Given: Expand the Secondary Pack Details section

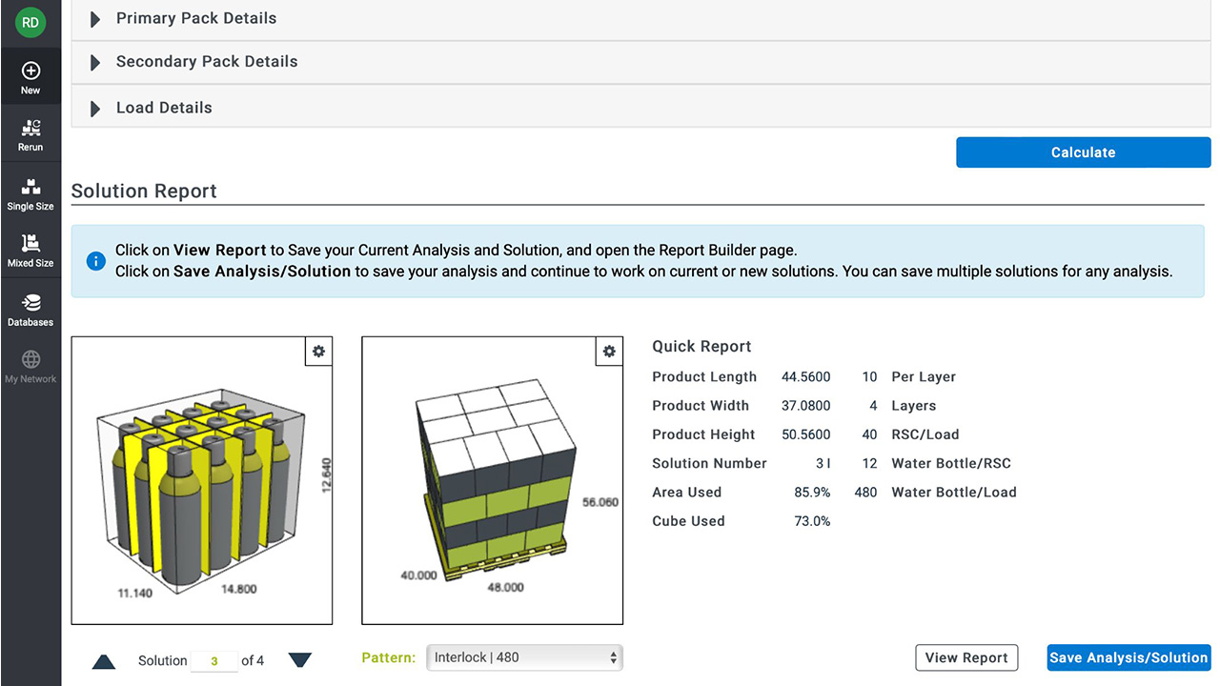Looking at the screenshot, I should tap(95, 63).
